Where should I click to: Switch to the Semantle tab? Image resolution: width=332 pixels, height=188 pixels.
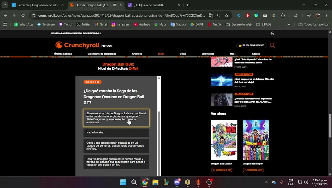tap(38, 5)
